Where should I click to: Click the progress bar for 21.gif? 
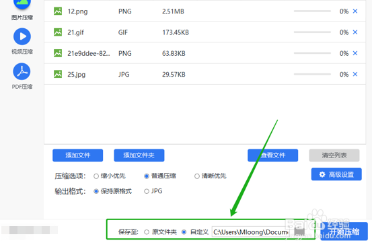[x=312, y=32]
